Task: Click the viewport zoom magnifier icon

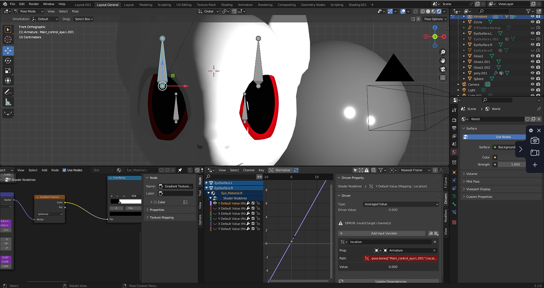Action: coord(443,52)
